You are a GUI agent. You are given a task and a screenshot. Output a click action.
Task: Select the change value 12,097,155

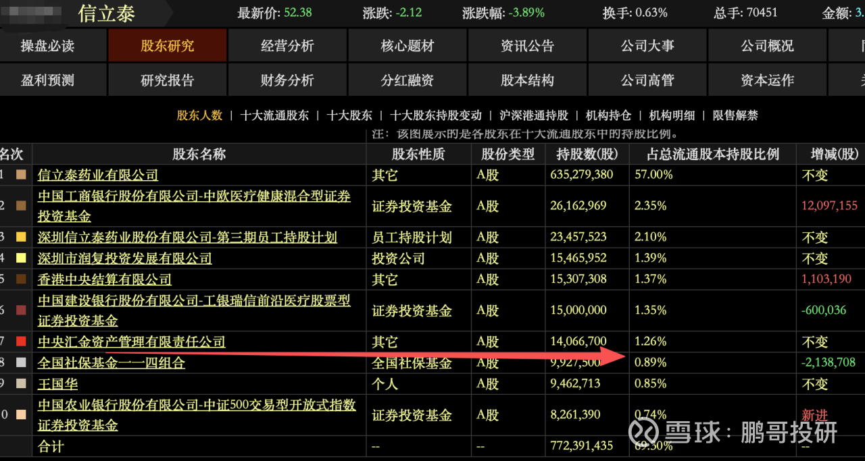829,206
